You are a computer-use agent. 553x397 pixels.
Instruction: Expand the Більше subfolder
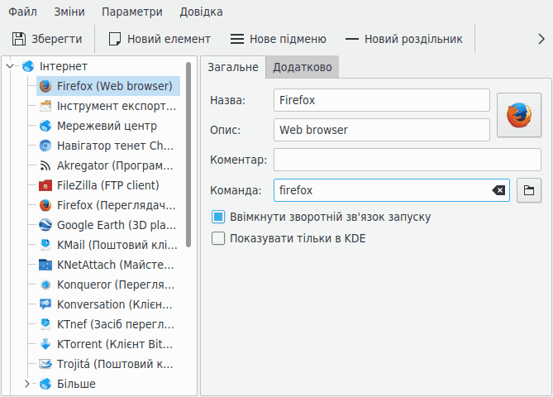click(27, 384)
